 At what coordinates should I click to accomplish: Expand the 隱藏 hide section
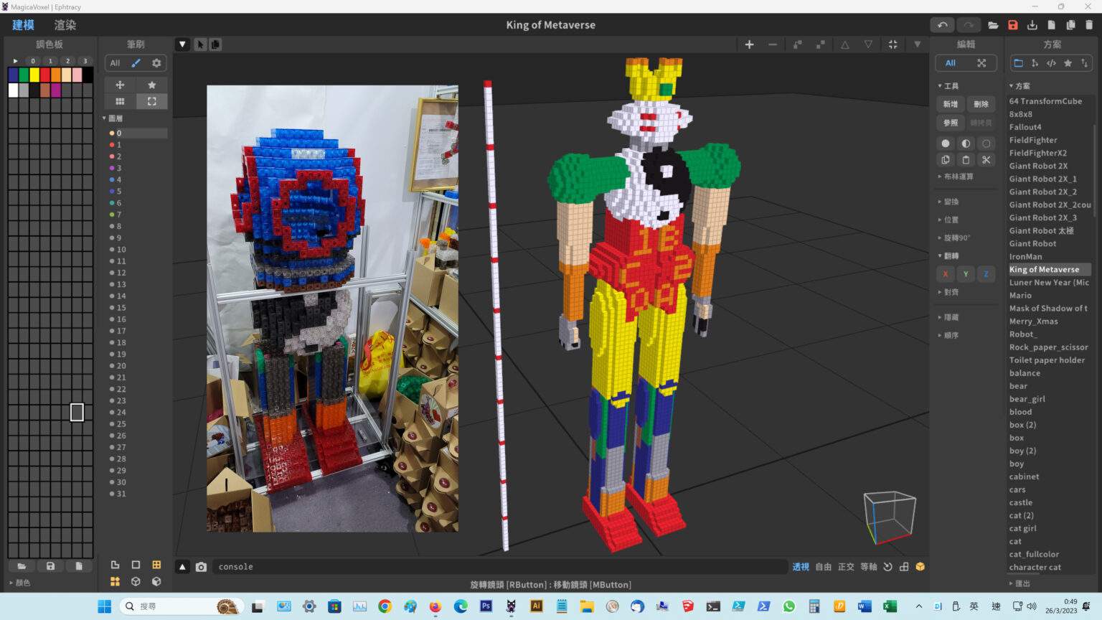pyautogui.click(x=948, y=317)
